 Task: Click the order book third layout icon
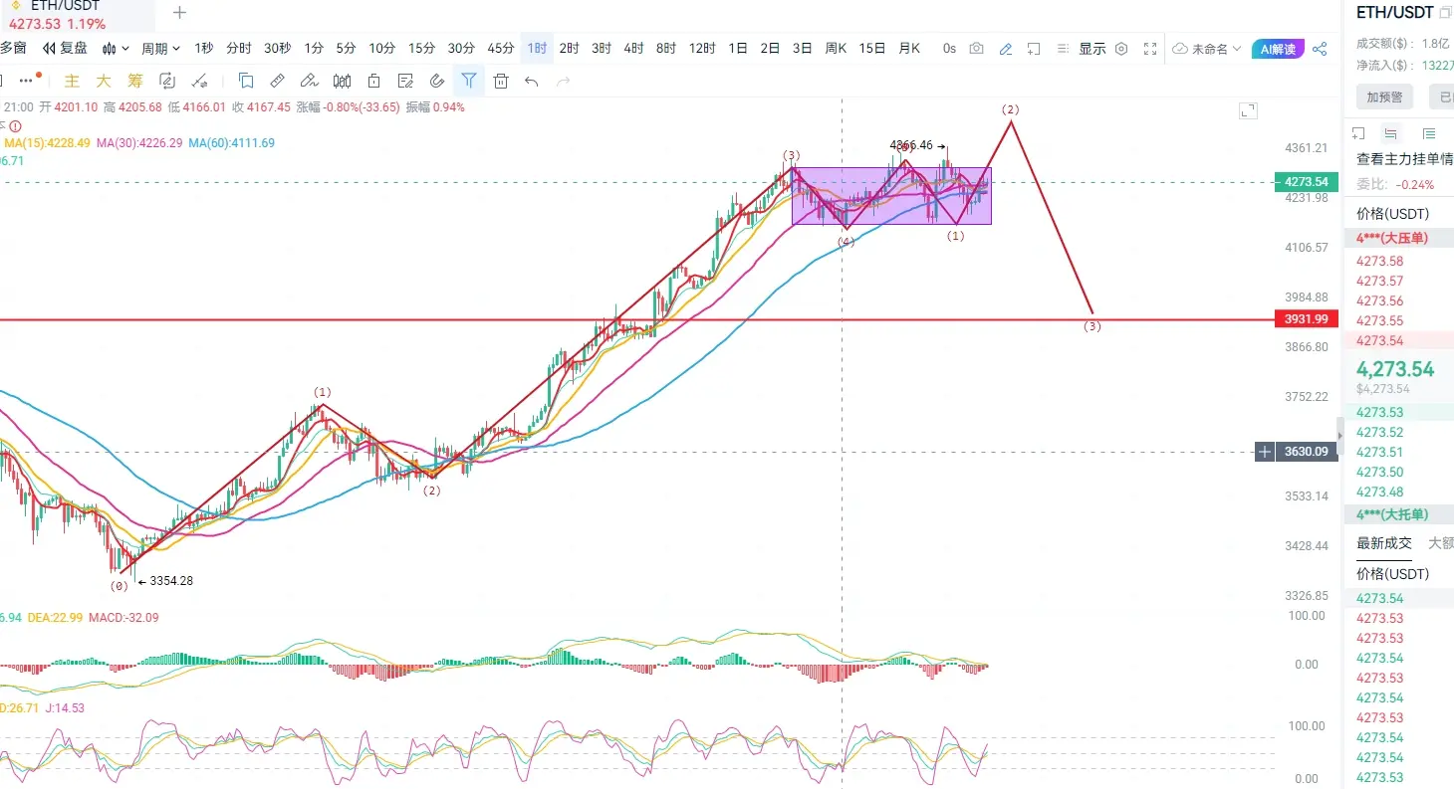point(1429,133)
